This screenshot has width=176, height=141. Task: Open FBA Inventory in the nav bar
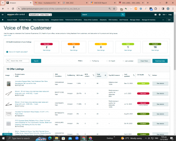[x=113, y=20]
